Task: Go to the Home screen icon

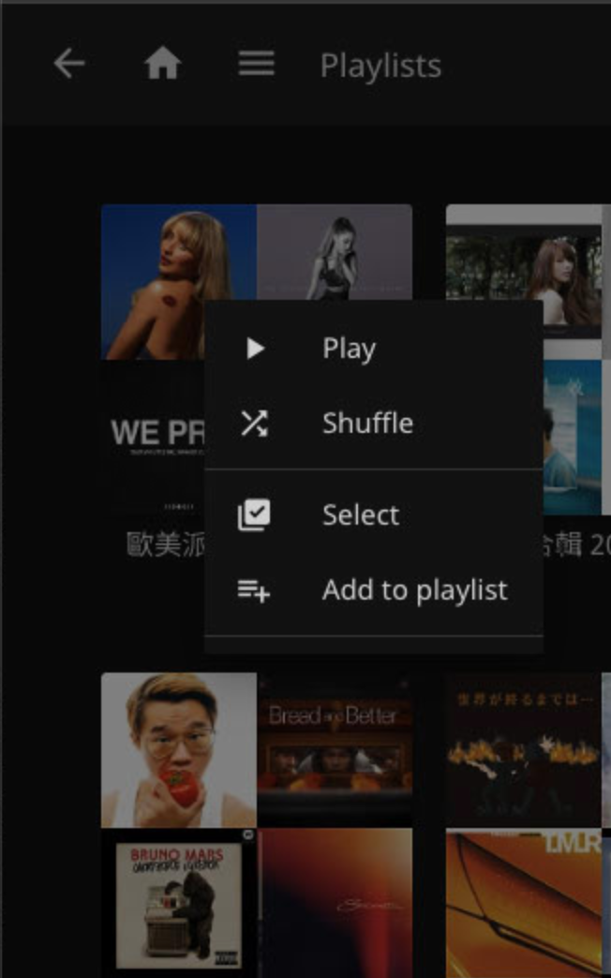Action: click(x=162, y=65)
